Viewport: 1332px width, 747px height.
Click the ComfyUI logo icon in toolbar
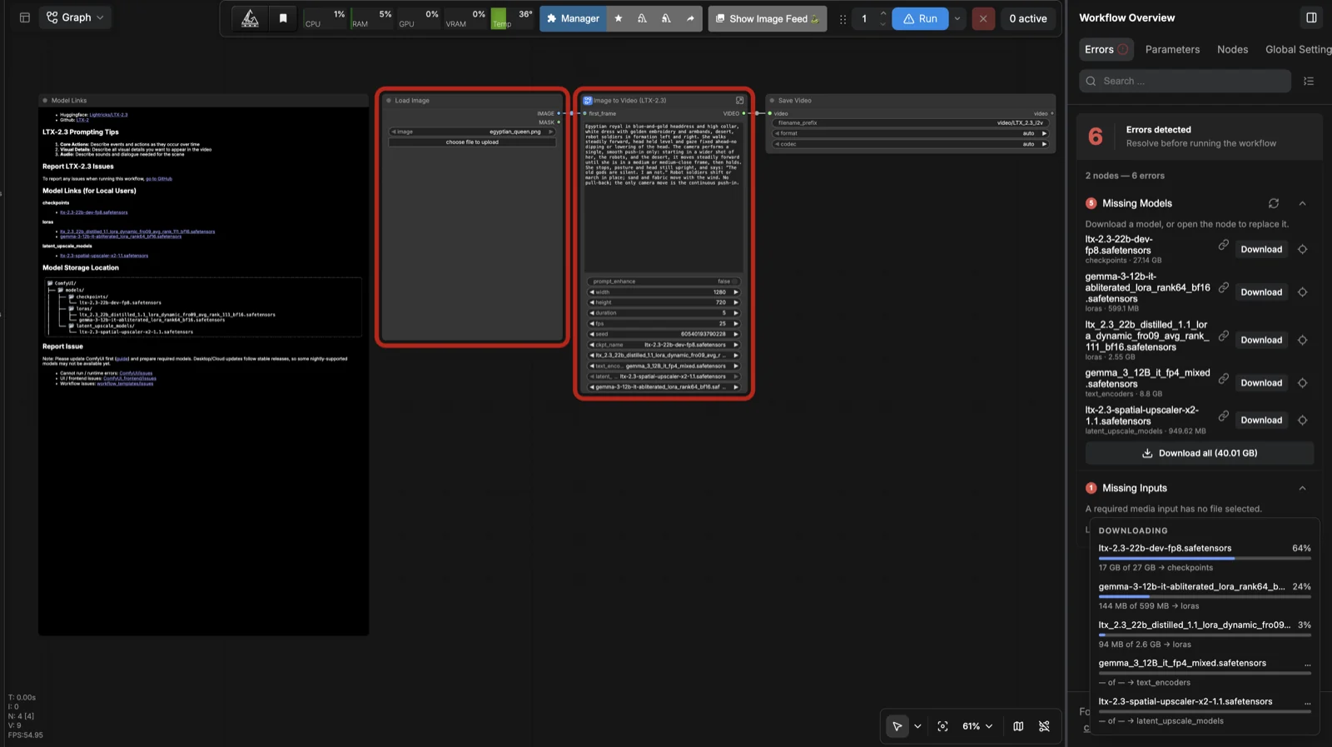250,18
